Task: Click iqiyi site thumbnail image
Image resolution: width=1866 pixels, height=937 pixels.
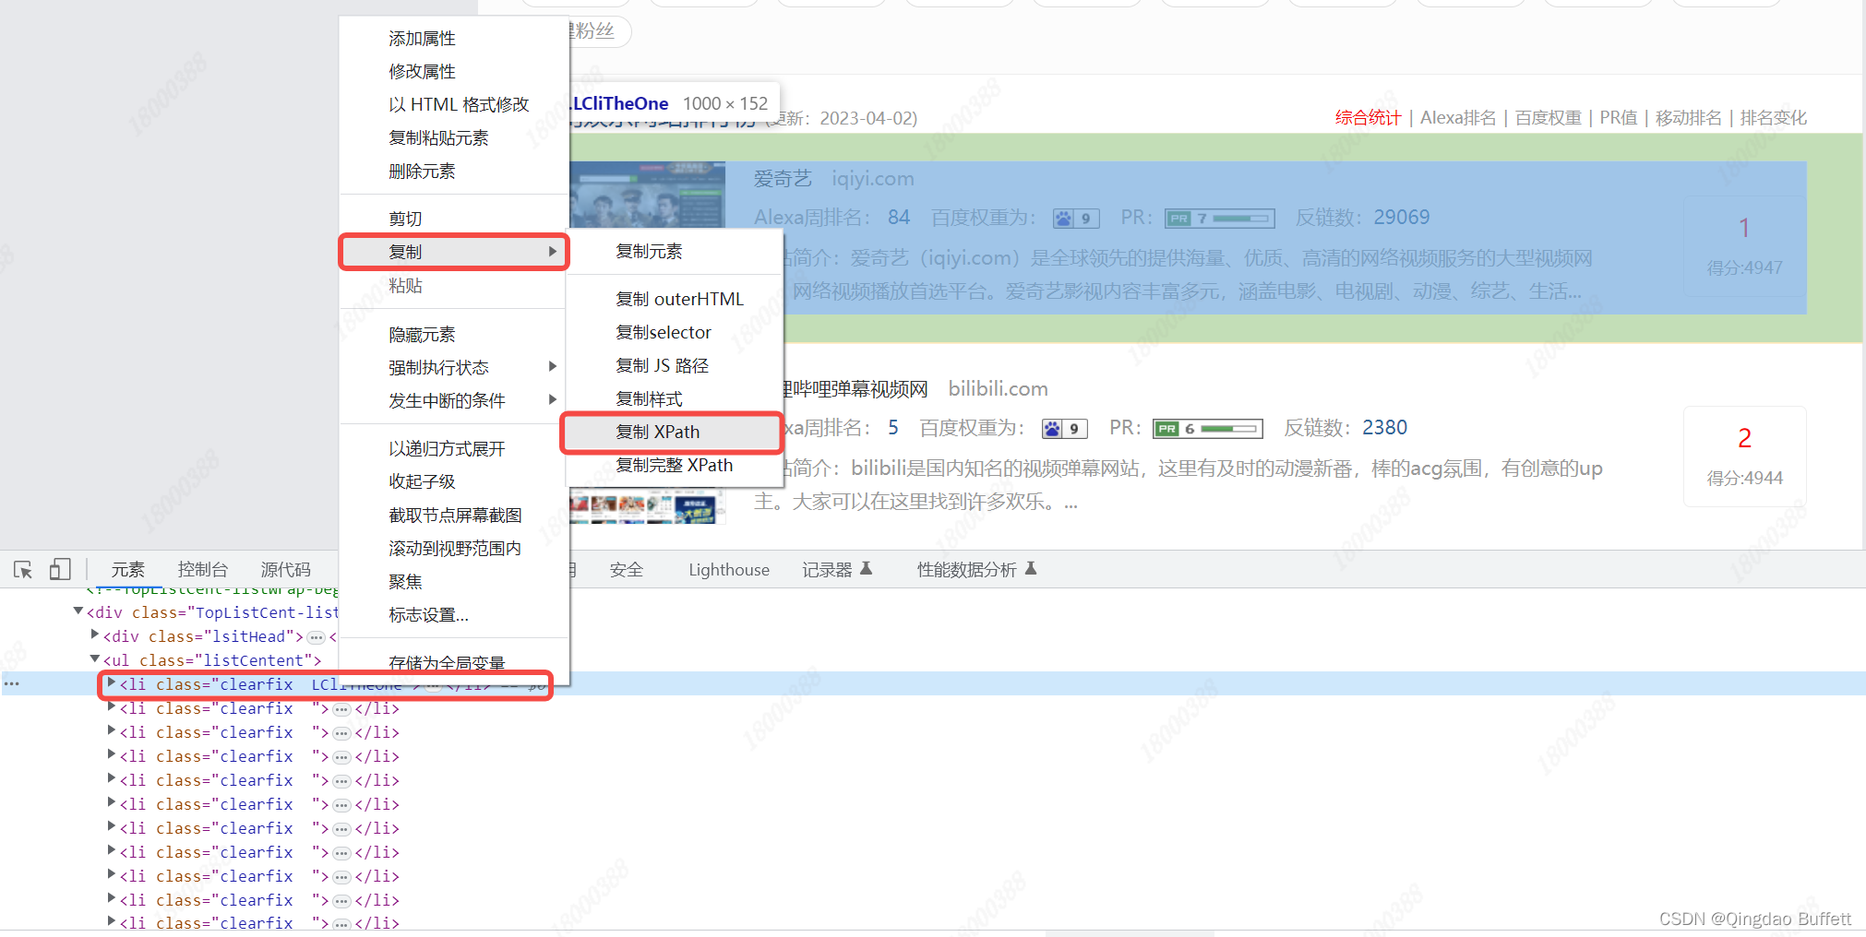Action: [x=648, y=196]
